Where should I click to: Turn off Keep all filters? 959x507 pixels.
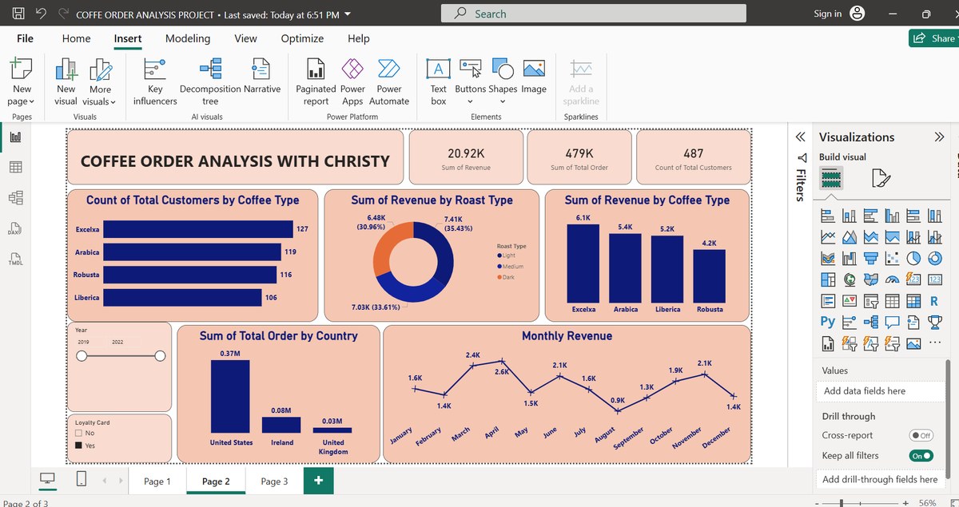[923, 455]
